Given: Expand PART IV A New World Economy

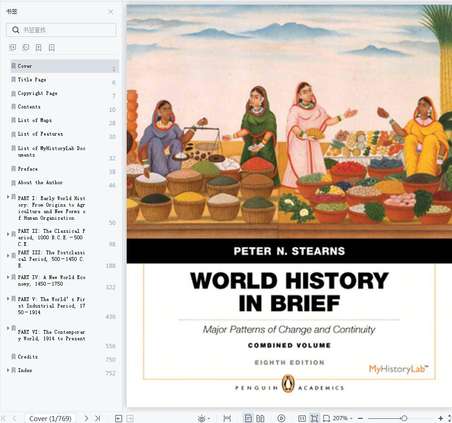Looking at the screenshot, I should 8,277.
